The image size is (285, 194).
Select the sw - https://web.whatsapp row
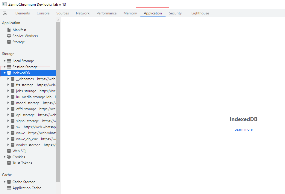coord(28,127)
